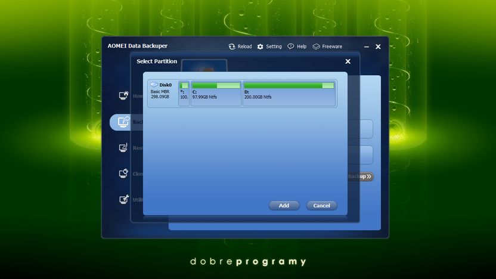Click the Help speech bubble icon
496x279 pixels.
pyautogui.click(x=290, y=46)
